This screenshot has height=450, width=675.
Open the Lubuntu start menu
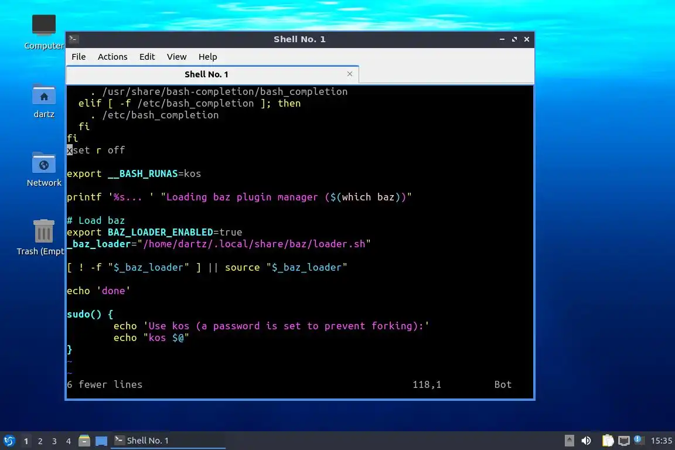[9, 441]
